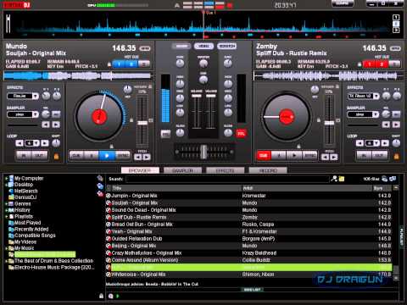407x305 pixels.
Task: Switch to the EFFECTS tab
Action: click(x=226, y=170)
